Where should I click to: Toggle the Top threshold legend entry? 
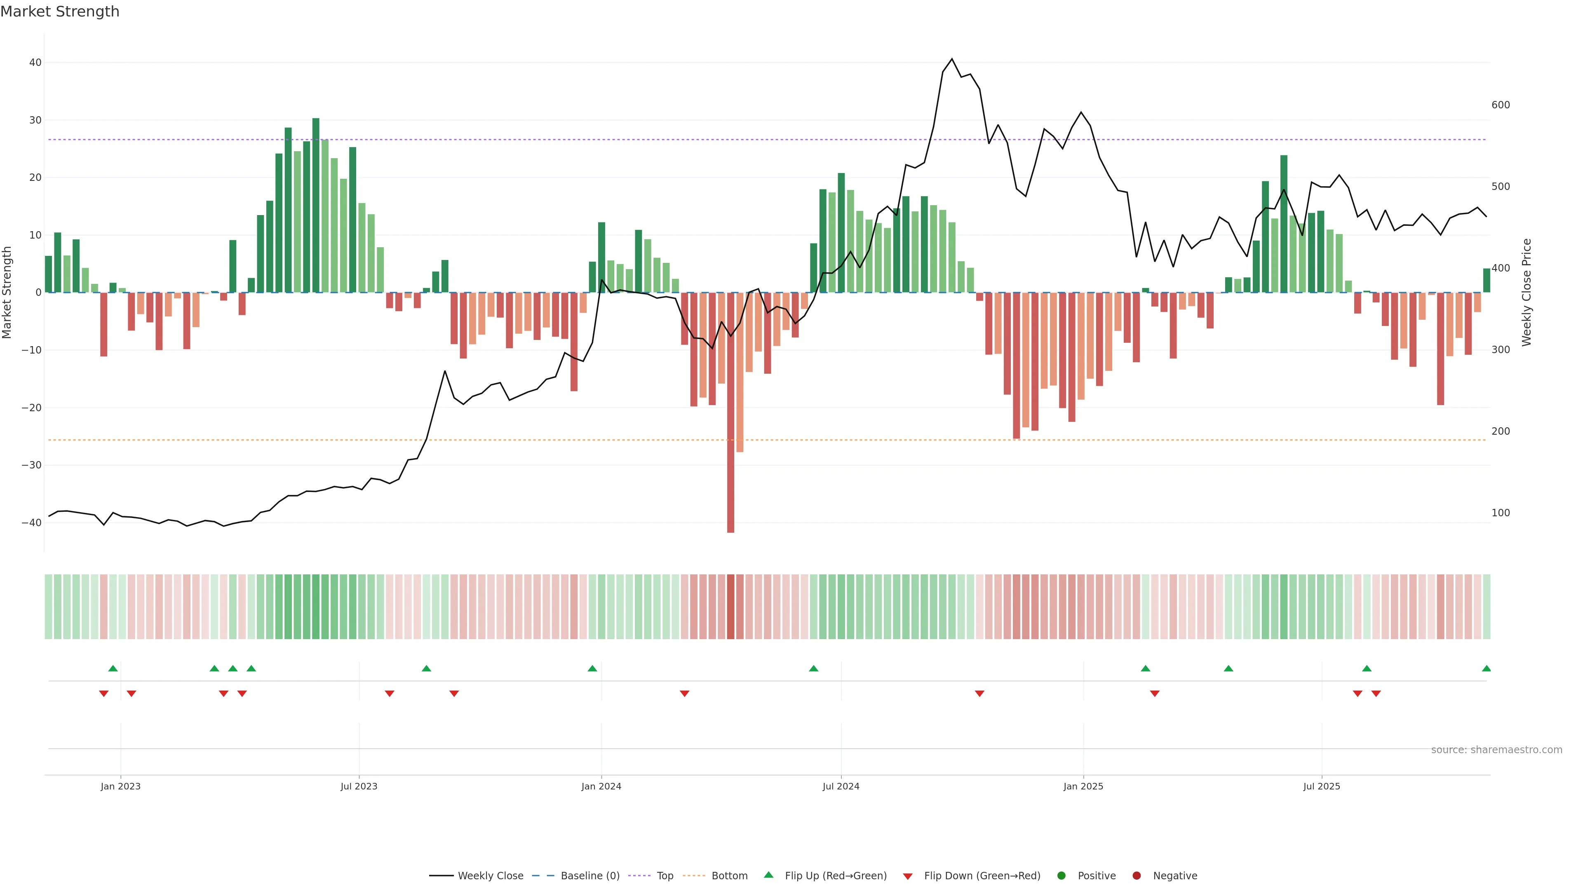click(665, 876)
